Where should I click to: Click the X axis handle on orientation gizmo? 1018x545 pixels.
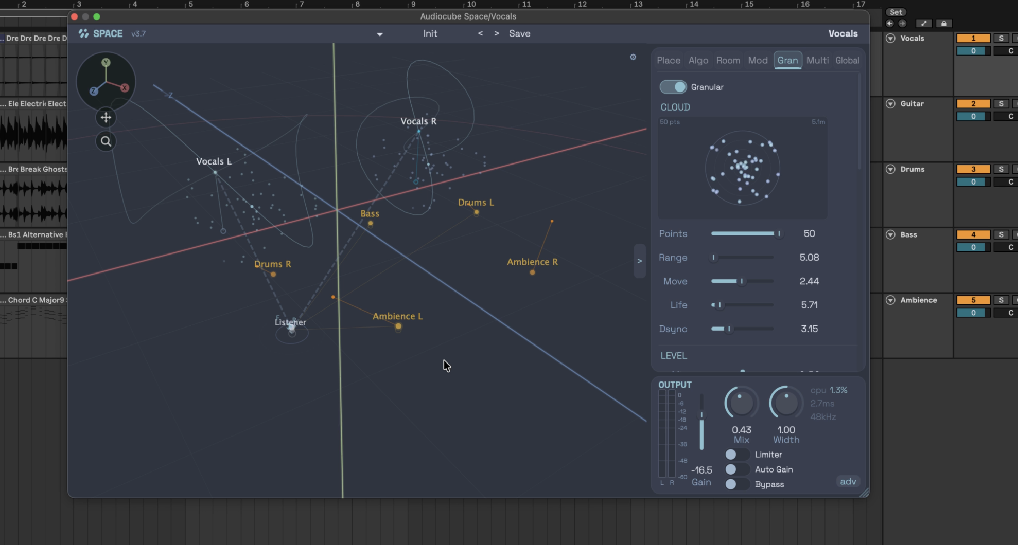125,88
